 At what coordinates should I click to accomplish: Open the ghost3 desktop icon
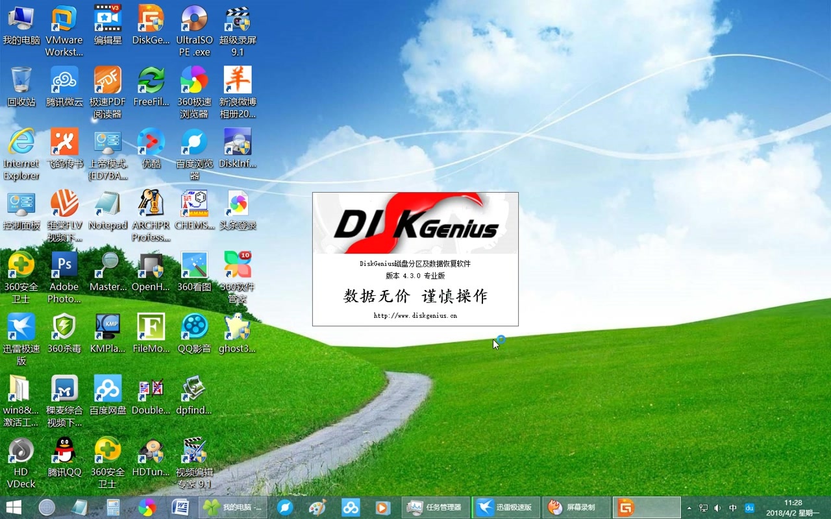click(238, 333)
